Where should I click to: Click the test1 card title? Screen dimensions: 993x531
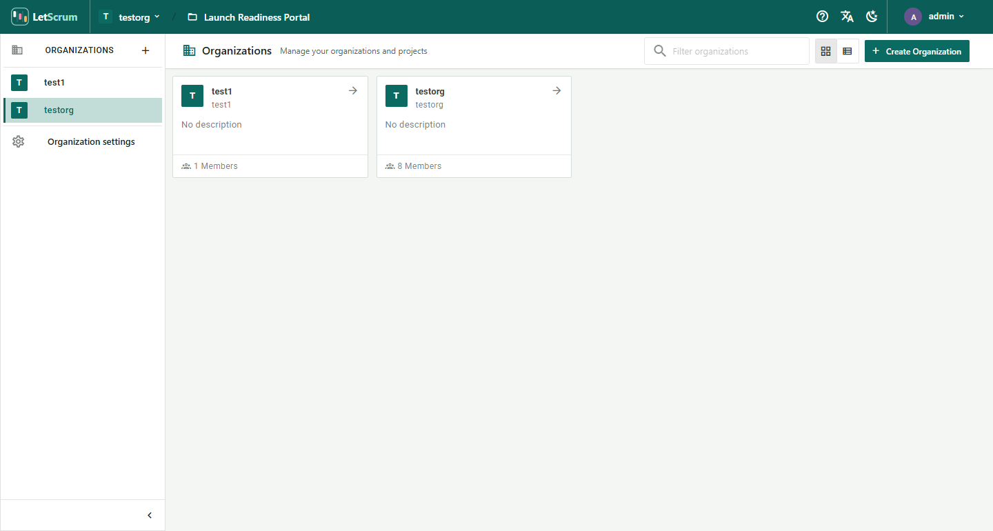click(222, 91)
